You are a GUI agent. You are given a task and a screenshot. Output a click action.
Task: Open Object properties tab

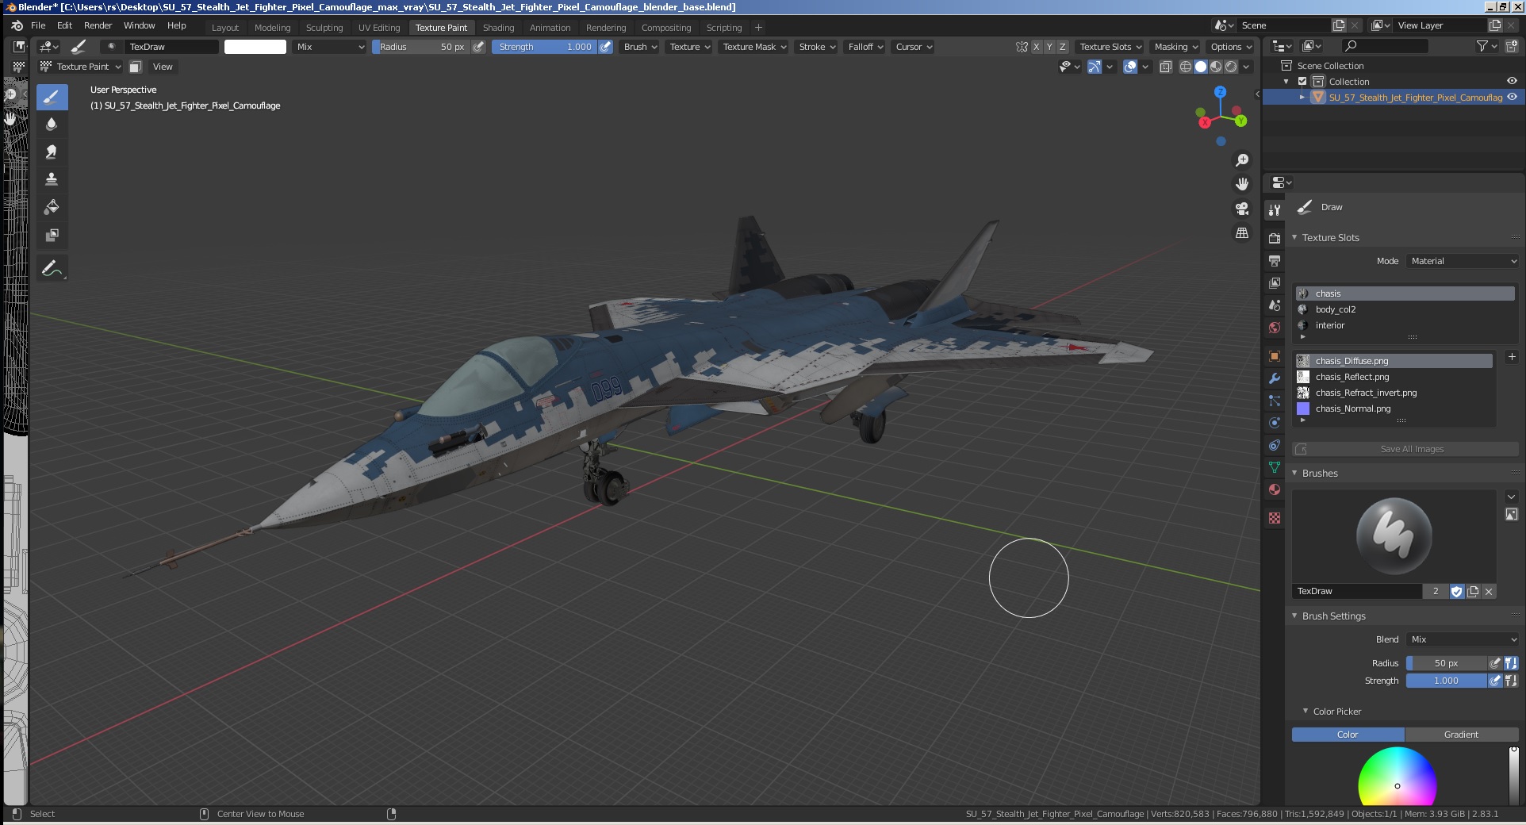[1275, 356]
